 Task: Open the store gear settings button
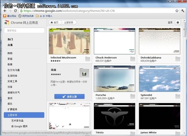click(x=178, y=22)
